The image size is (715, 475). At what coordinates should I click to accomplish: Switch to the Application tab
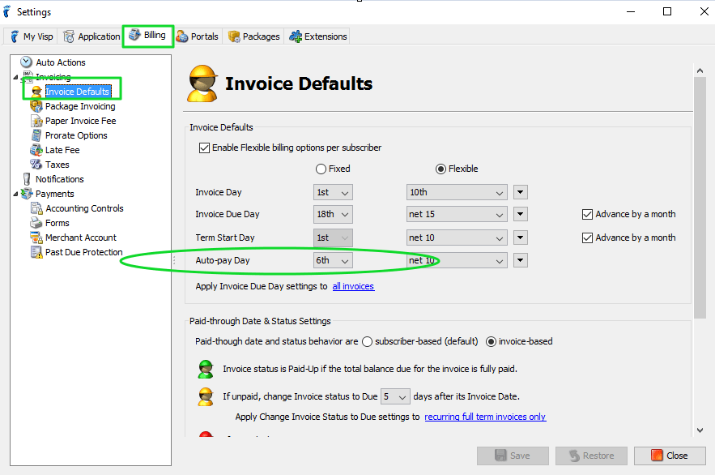[92, 36]
